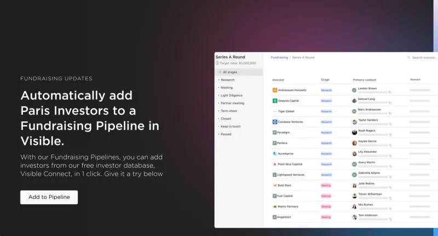Click Samuel Long's avatar
This screenshot has width=438, height=236.
[x=354, y=101]
